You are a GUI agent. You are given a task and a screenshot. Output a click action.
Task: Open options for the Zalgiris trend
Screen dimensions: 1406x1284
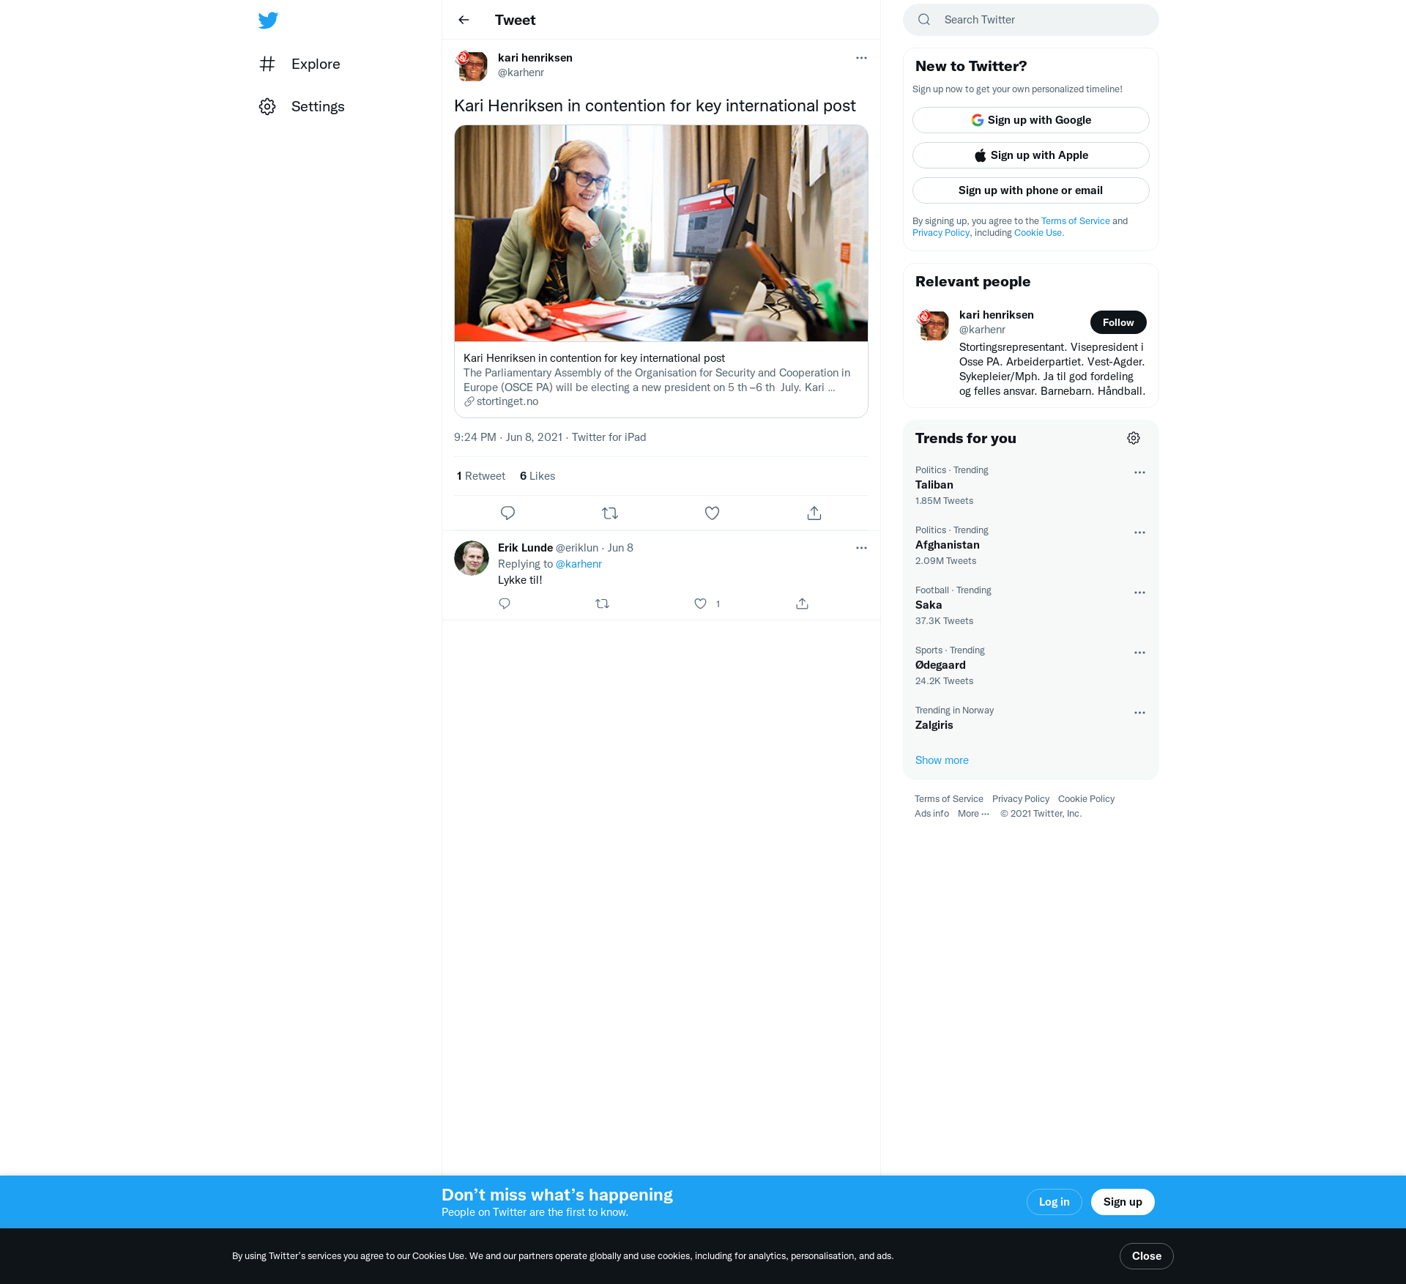coord(1139,713)
